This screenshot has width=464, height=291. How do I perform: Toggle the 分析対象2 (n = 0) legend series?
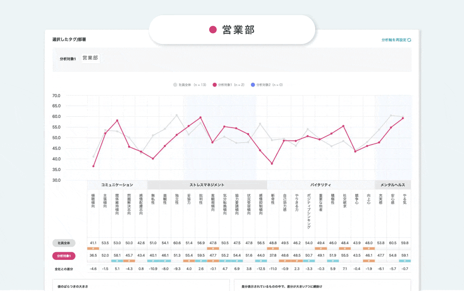266,85
